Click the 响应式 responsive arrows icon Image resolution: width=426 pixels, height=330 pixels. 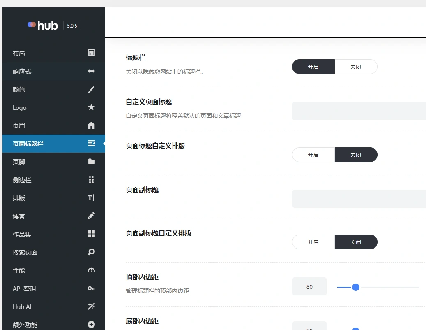91,71
